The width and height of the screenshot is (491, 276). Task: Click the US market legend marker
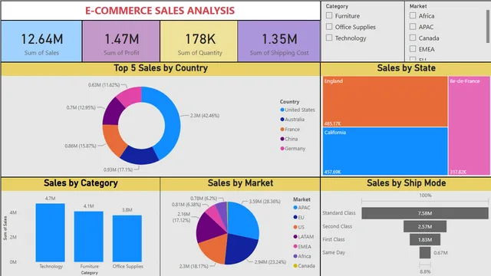[295, 227]
